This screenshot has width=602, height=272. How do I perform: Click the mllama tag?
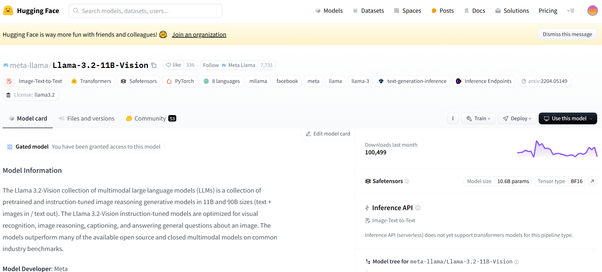click(x=258, y=81)
